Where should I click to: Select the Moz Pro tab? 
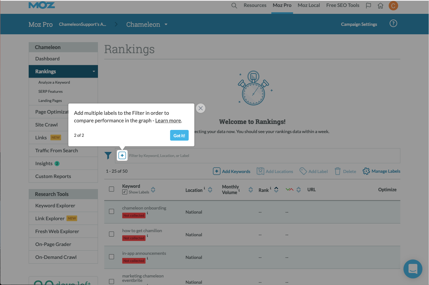pyautogui.click(x=282, y=5)
